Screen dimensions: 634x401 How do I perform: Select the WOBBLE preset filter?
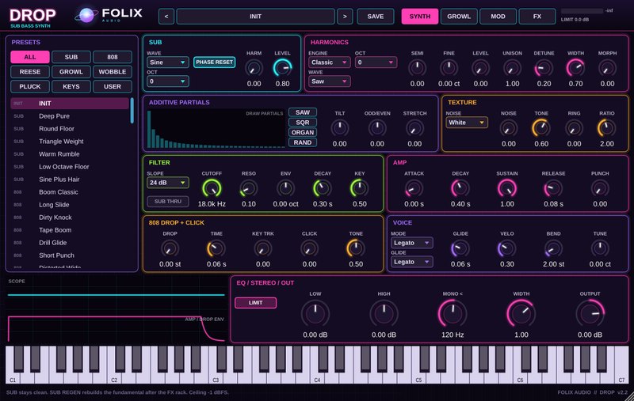coord(113,72)
